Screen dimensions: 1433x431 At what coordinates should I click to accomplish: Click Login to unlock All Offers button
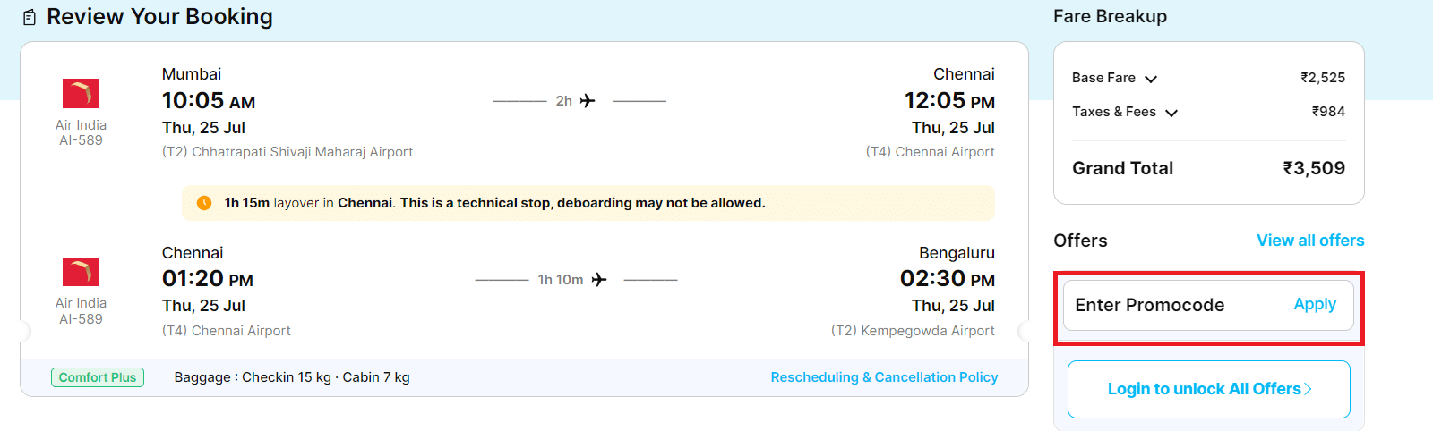[x=1207, y=389]
